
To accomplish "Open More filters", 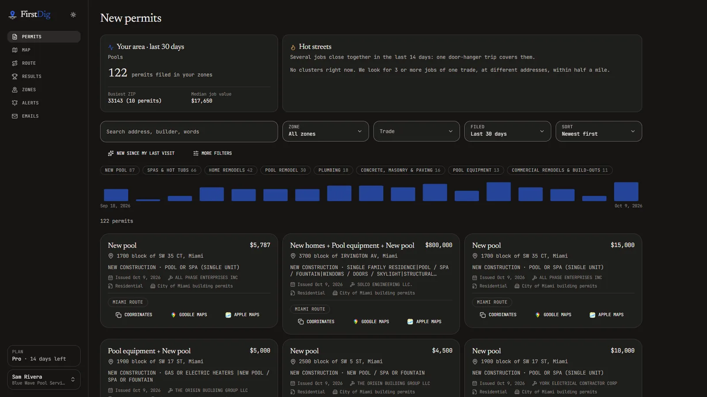I will coord(213,153).
